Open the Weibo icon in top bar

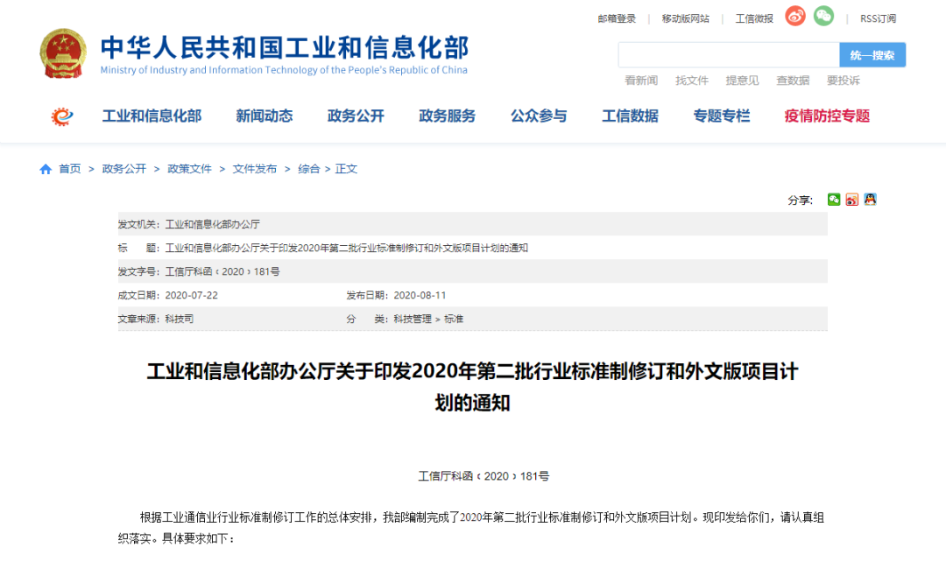click(x=794, y=17)
